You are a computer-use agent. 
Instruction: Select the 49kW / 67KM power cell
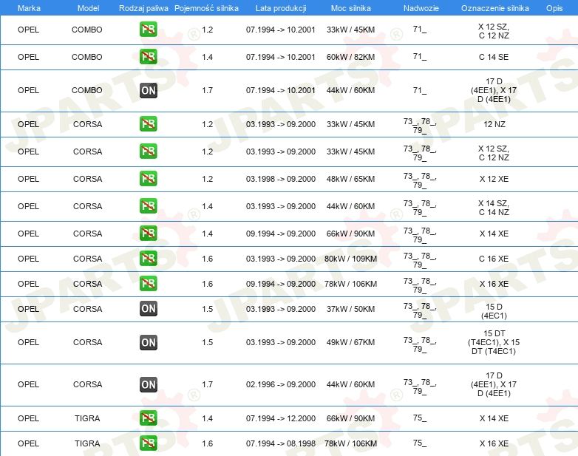click(350, 342)
